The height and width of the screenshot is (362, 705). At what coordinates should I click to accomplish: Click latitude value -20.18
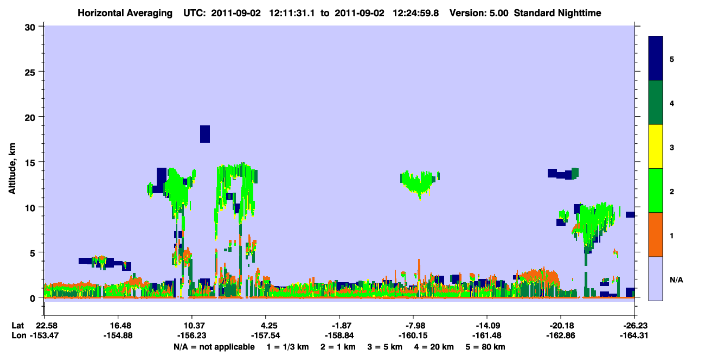(x=561, y=326)
